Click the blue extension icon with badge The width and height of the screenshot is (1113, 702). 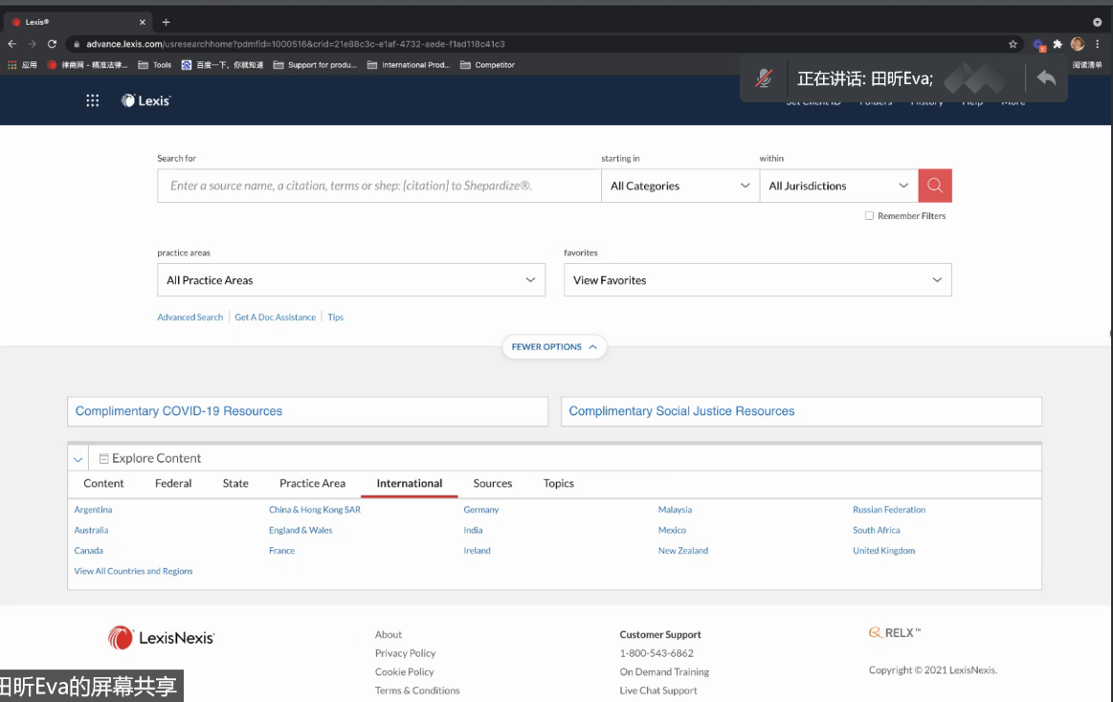(1039, 45)
